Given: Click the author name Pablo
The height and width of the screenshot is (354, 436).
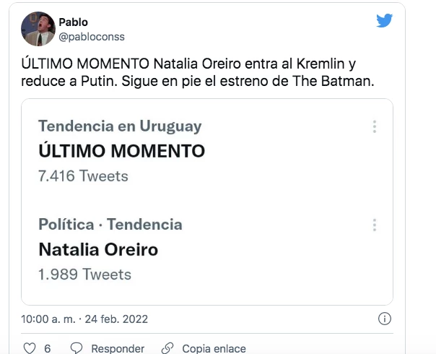Looking at the screenshot, I should [x=73, y=22].
